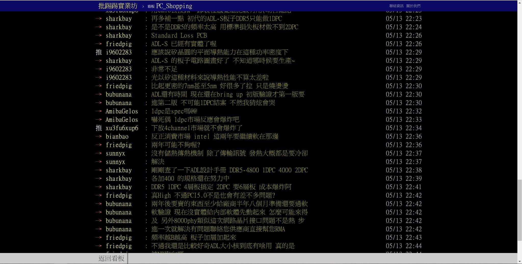Click AmibaGelos's comment 1dpc是spec嗎@@

pyautogui.click(x=174, y=111)
